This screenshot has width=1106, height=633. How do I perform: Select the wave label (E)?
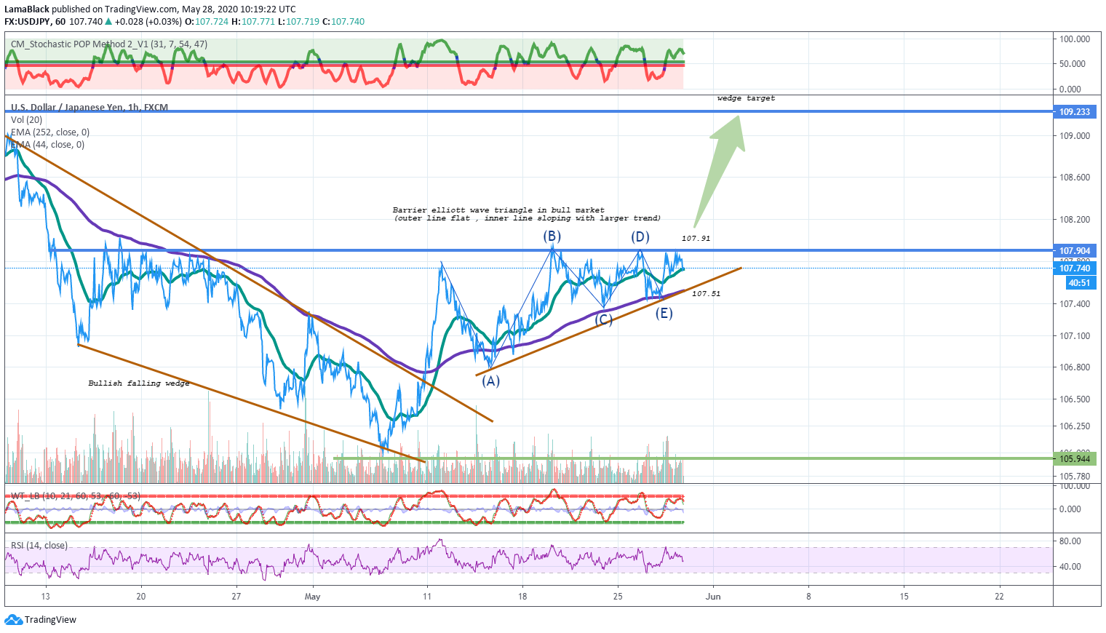(x=664, y=314)
